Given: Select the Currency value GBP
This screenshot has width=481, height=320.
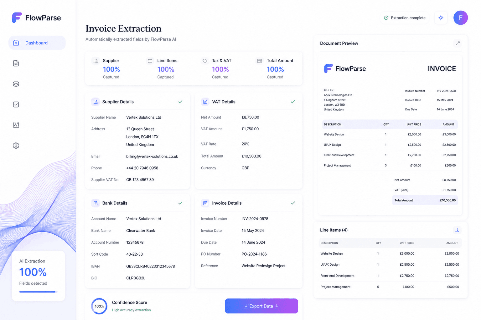Looking at the screenshot, I should (246, 168).
